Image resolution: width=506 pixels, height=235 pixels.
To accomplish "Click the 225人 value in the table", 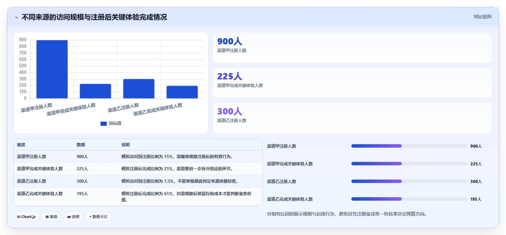I will 82,169.
